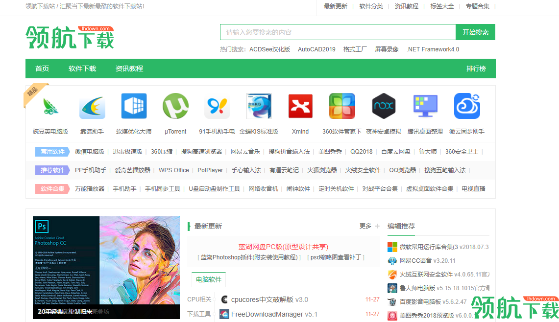The width and height of the screenshot is (559, 322).
Task: Focus the search input field
Action: [338, 32]
